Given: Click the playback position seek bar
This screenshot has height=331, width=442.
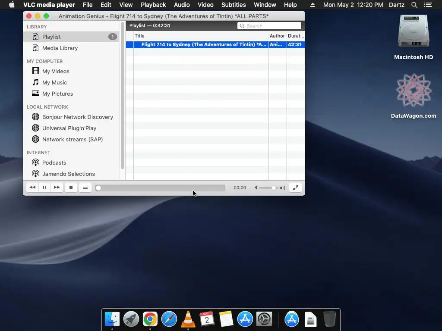Looking at the screenshot, I should click(160, 188).
